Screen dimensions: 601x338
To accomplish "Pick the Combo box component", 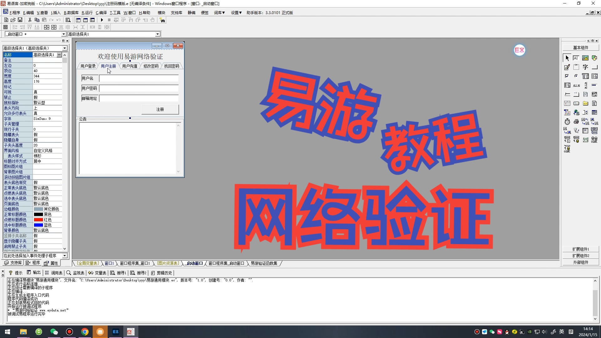I will tap(585, 76).
